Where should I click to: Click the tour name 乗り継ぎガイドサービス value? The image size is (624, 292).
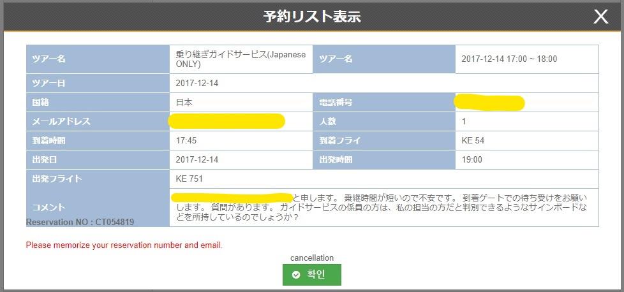click(241, 59)
